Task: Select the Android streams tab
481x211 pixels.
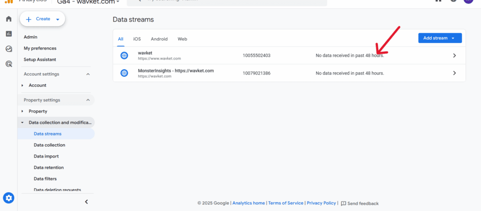Action: click(159, 39)
